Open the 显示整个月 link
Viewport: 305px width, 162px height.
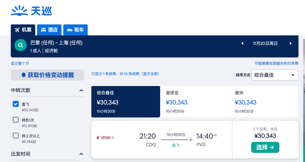click(x=20, y=64)
